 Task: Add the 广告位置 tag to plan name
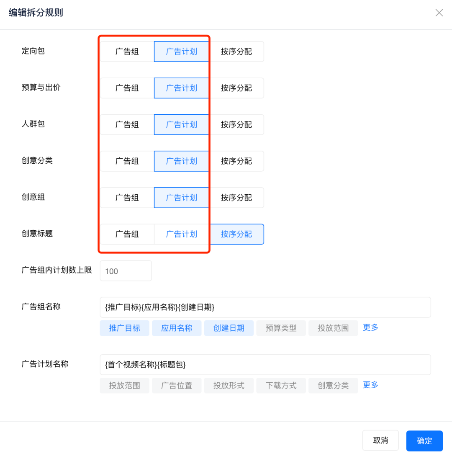tap(177, 386)
